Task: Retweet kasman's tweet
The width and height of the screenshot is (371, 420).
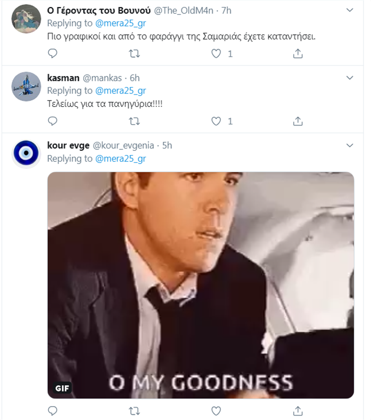Action: coord(134,121)
